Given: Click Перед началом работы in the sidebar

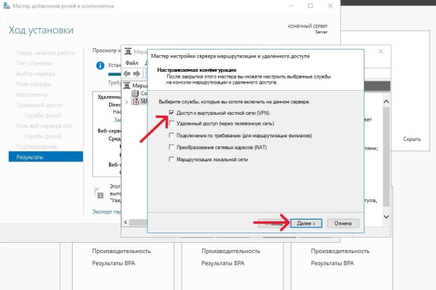Looking at the screenshot, I should click(x=46, y=53).
